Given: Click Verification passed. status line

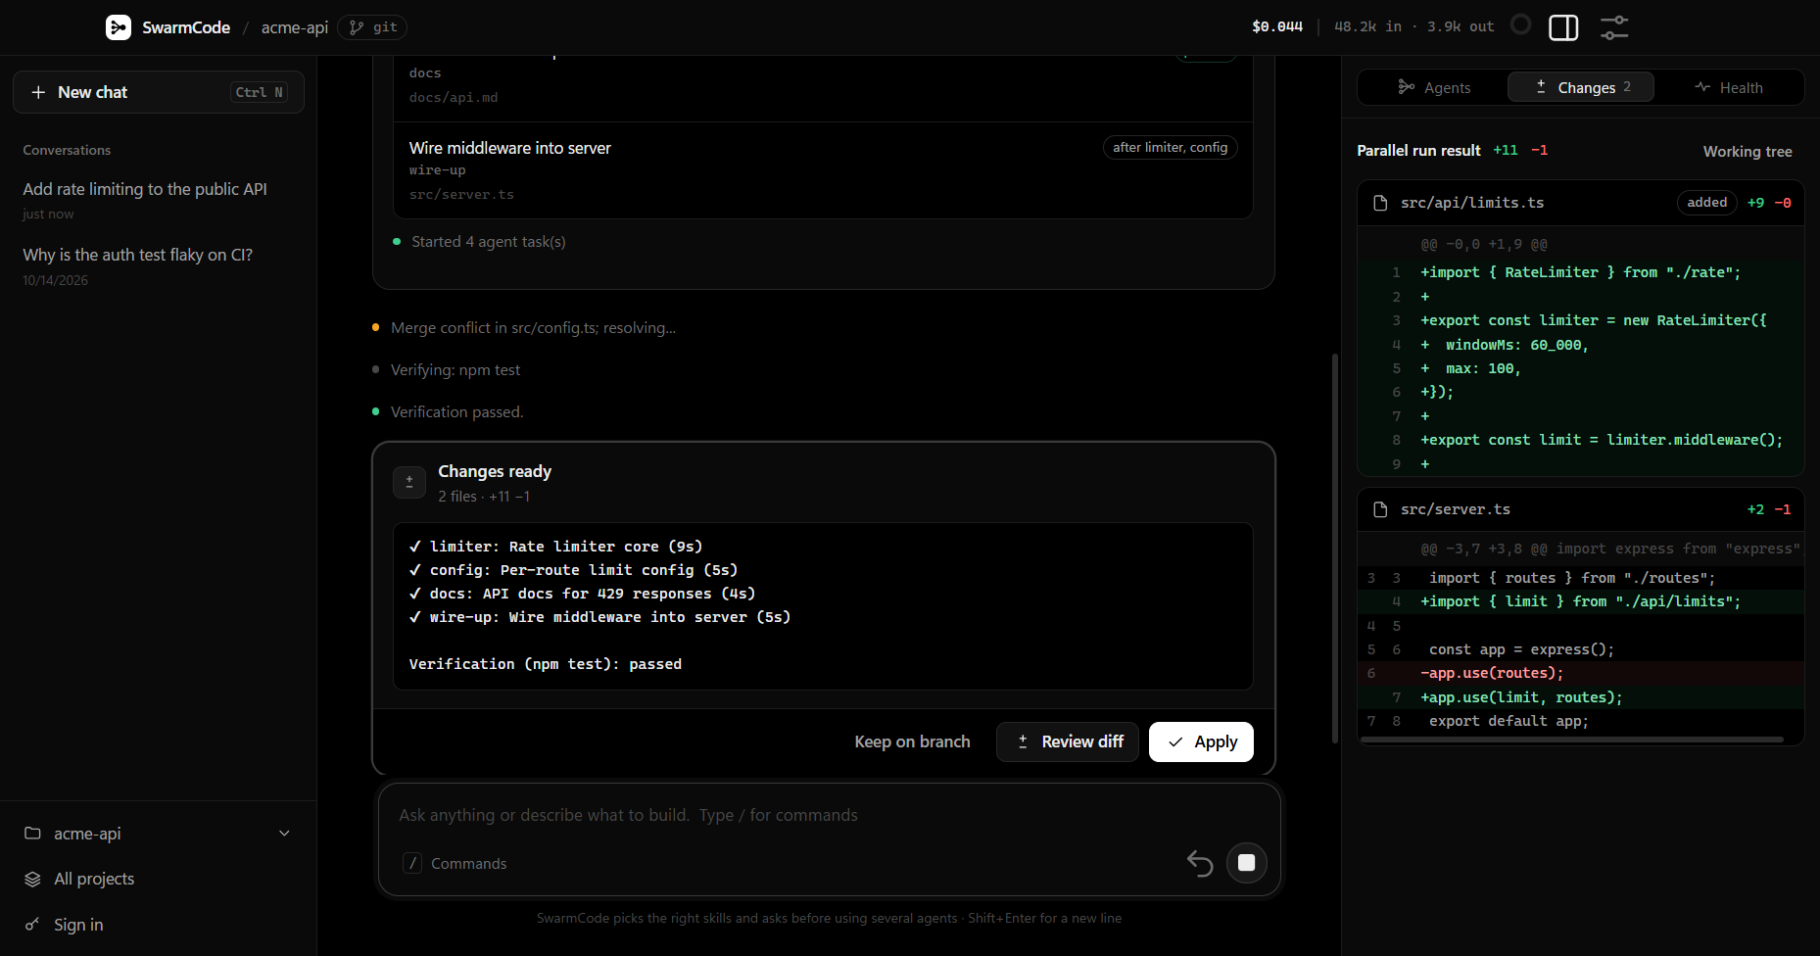Looking at the screenshot, I should [456, 411].
